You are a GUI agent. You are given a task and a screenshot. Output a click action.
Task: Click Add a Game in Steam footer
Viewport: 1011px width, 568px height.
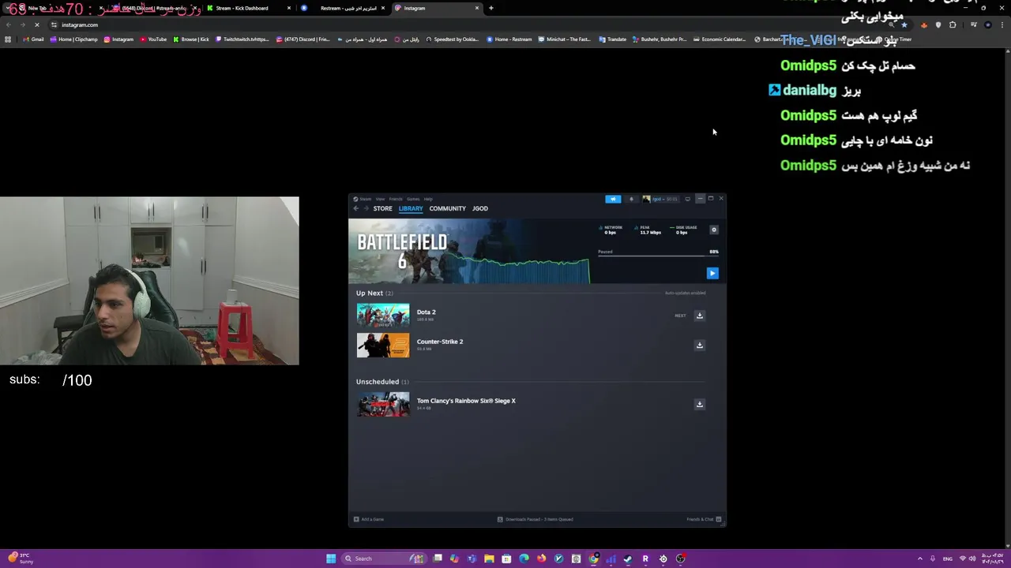coord(369,519)
